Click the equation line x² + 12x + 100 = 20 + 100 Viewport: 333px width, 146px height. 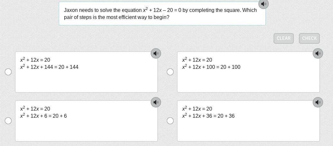pos(211,67)
